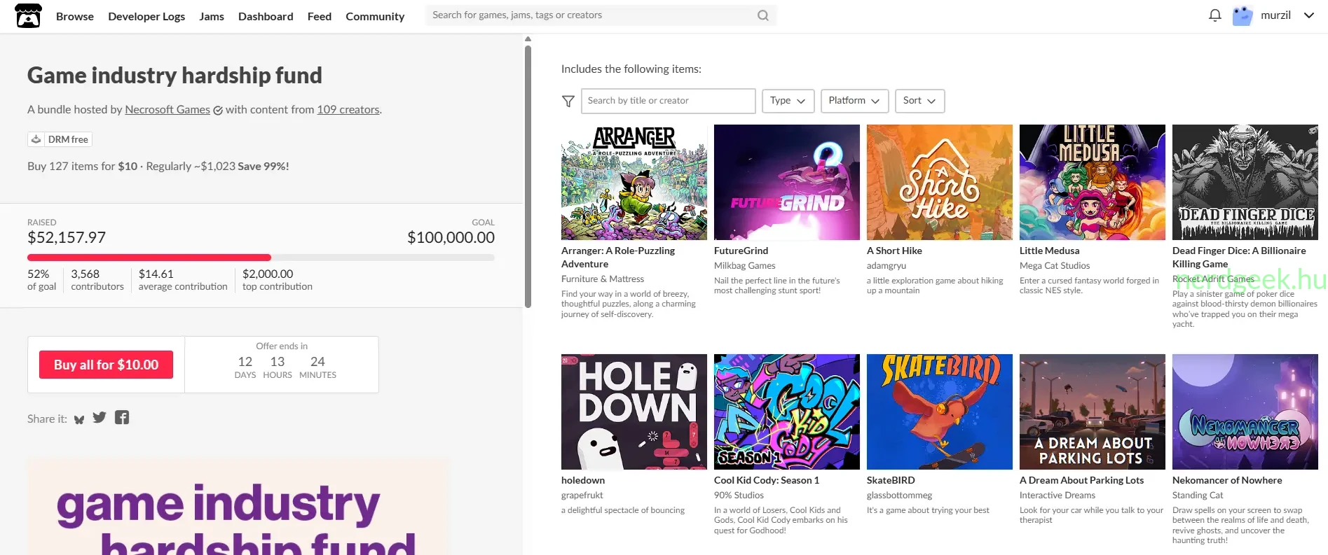Visit the Mega Cat Studios creator page
This screenshot has width=1328, height=555.
click(1055, 265)
